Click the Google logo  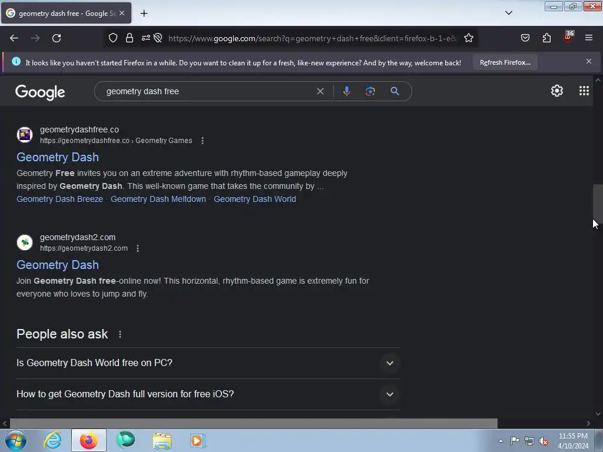coord(40,92)
